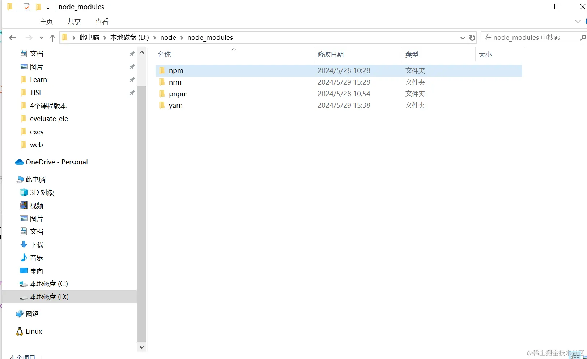Open eveluate_ele folder in sidebar
This screenshot has height=359, width=587.
49,119
